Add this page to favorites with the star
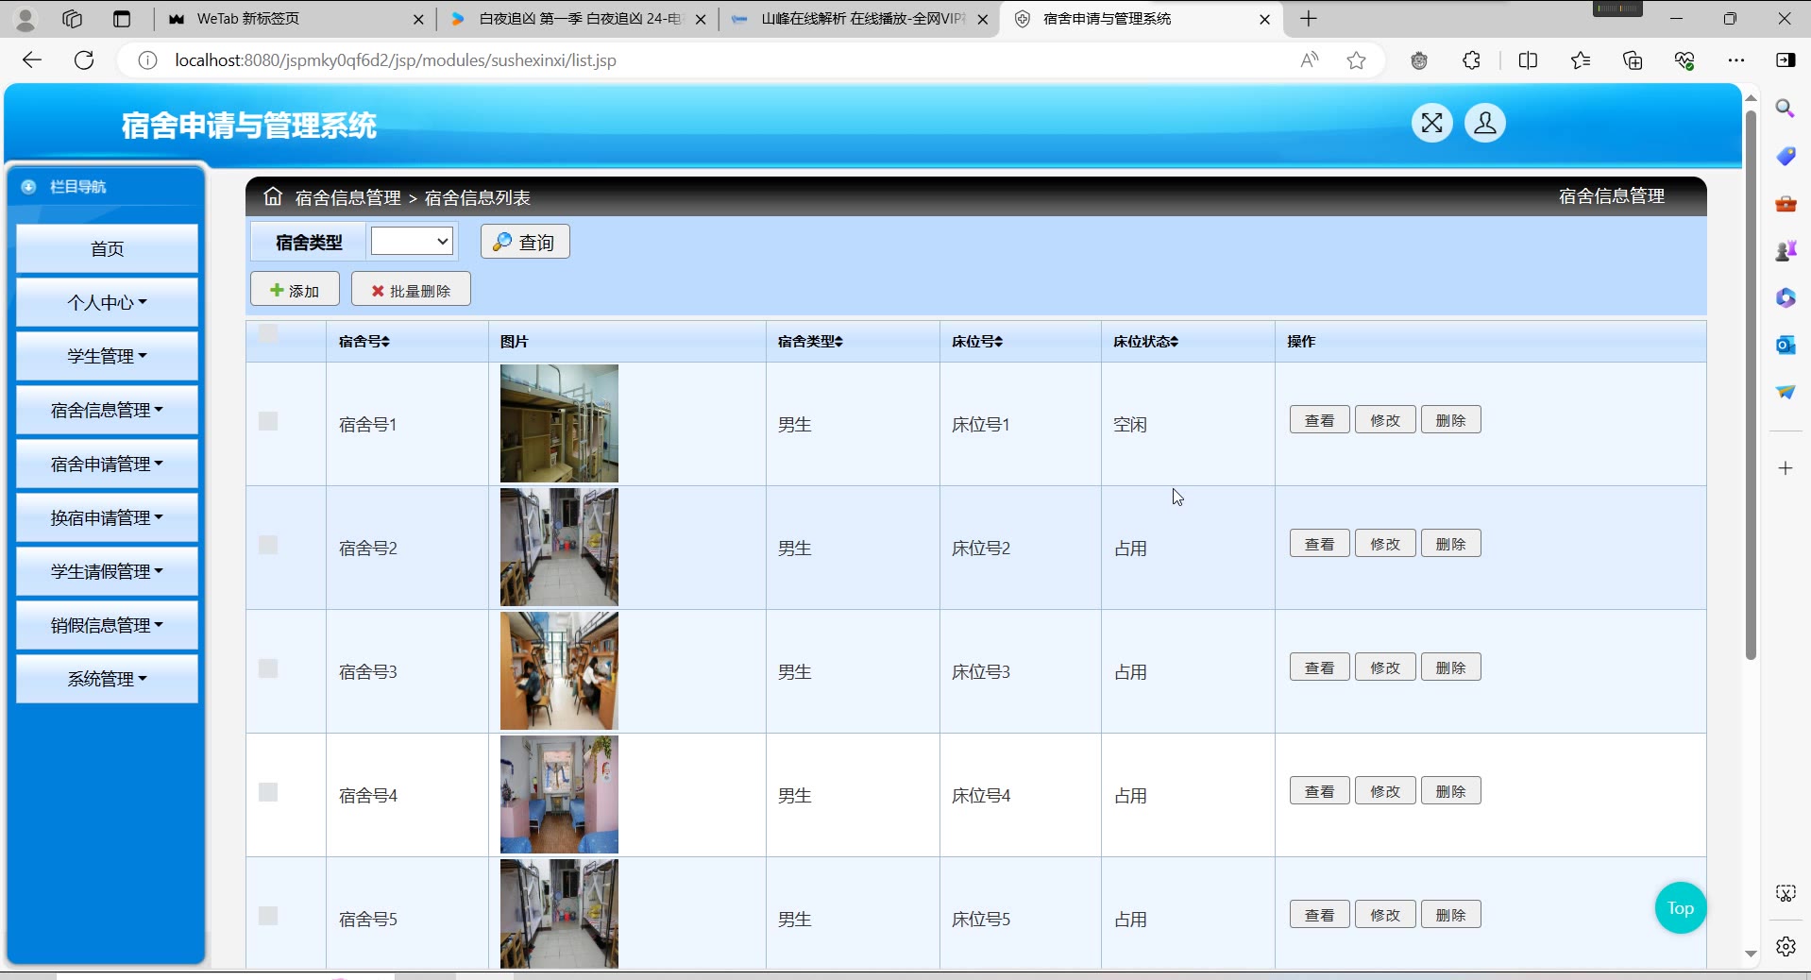Screen dimensions: 1811x980 coord(1356,60)
